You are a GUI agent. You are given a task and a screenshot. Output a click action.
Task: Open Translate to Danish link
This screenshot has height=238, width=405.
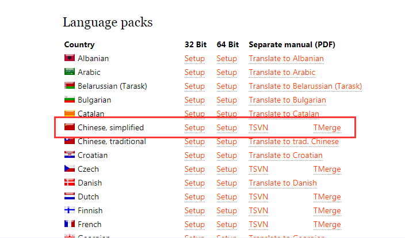pos(283,183)
